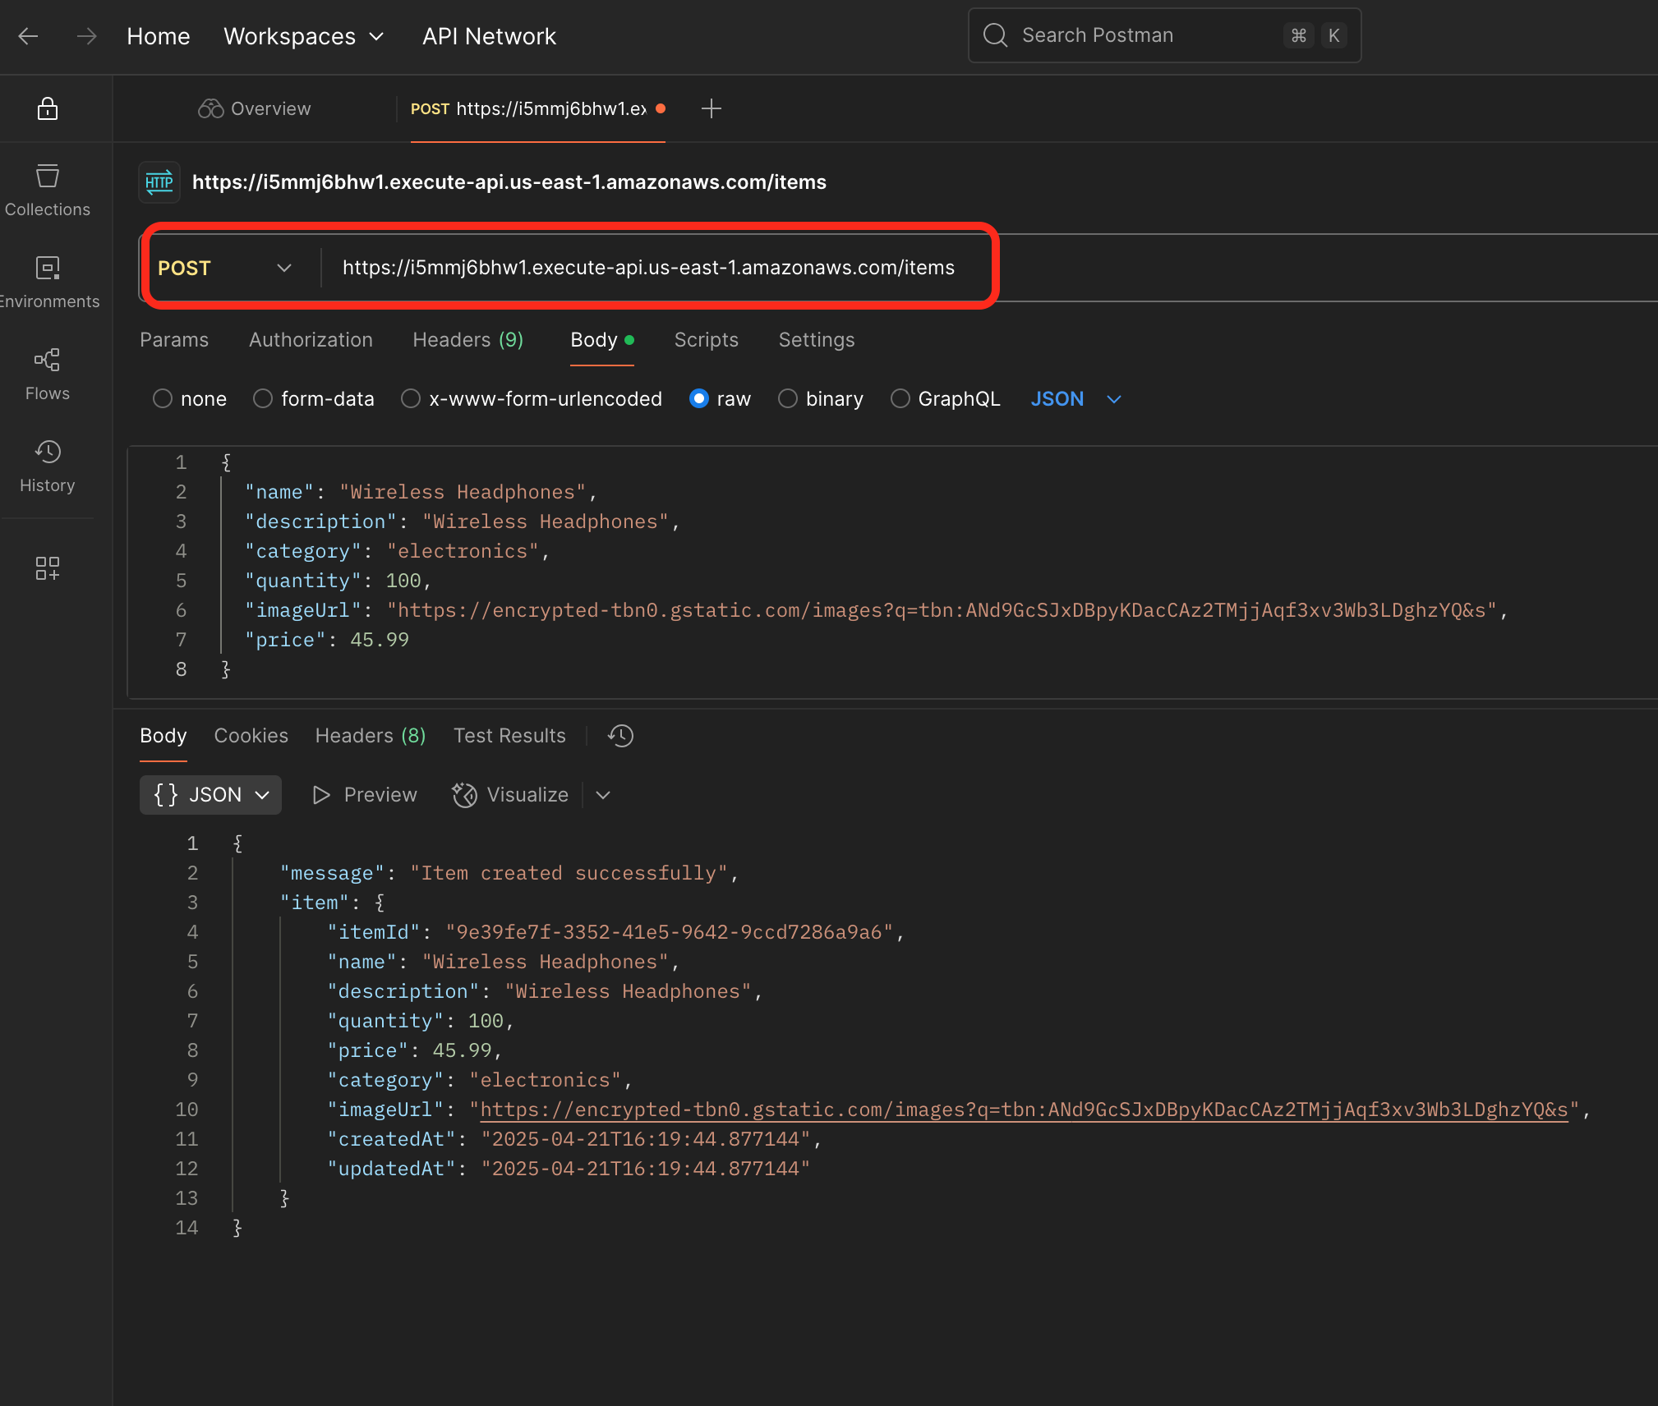The height and width of the screenshot is (1406, 1658).
Task: Click the Search Postman field
Action: (x=1164, y=35)
